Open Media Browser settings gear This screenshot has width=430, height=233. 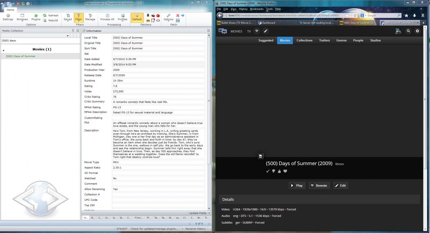[x=417, y=31]
